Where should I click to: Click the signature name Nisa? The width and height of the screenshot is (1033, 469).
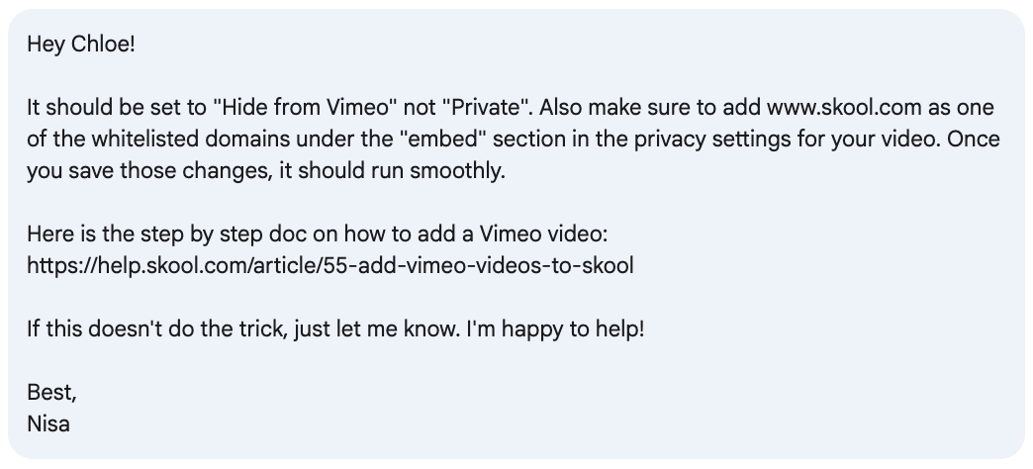tap(48, 423)
